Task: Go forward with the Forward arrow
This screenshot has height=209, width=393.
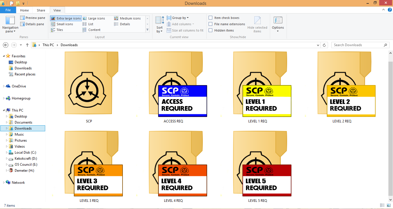Action: click(x=14, y=45)
